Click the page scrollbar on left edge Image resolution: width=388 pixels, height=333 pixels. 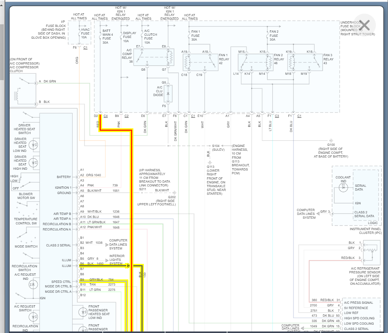click(2, 53)
